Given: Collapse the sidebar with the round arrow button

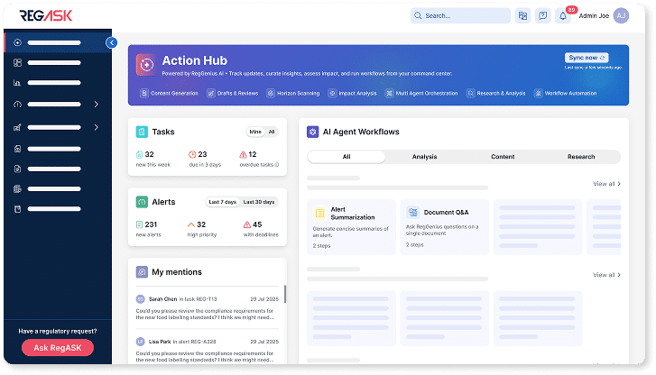Looking at the screenshot, I should [111, 42].
